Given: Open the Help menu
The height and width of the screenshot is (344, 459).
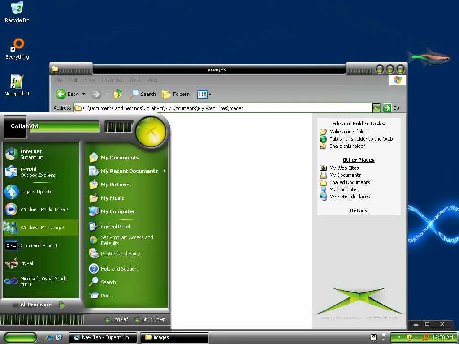Looking at the screenshot, I should click(x=152, y=80).
